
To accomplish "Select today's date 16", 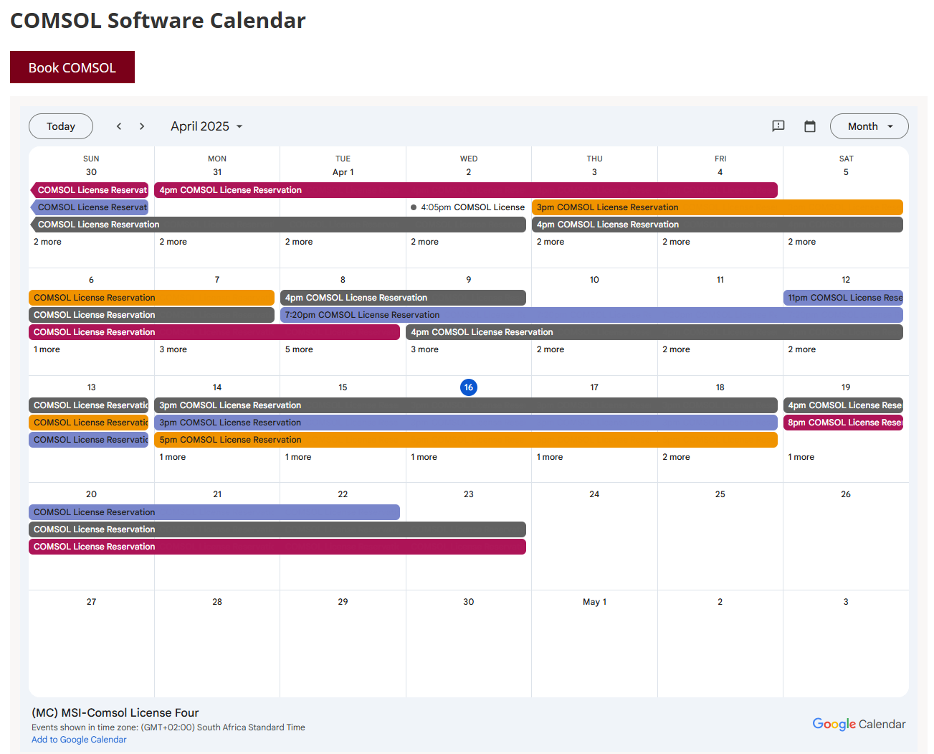I will [468, 387].
